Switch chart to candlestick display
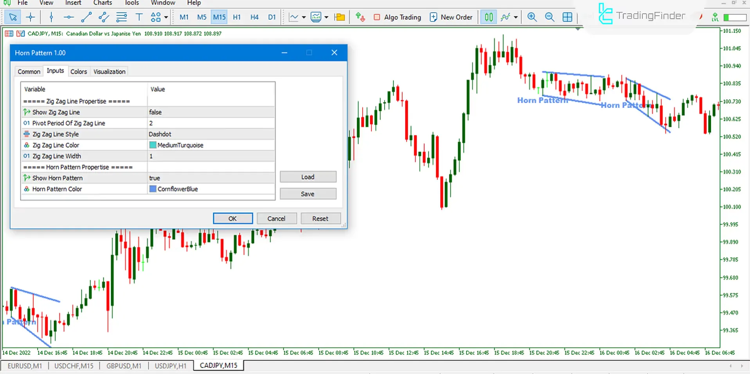750x374 pixels. pyautogui.click(x=488, y=17)
